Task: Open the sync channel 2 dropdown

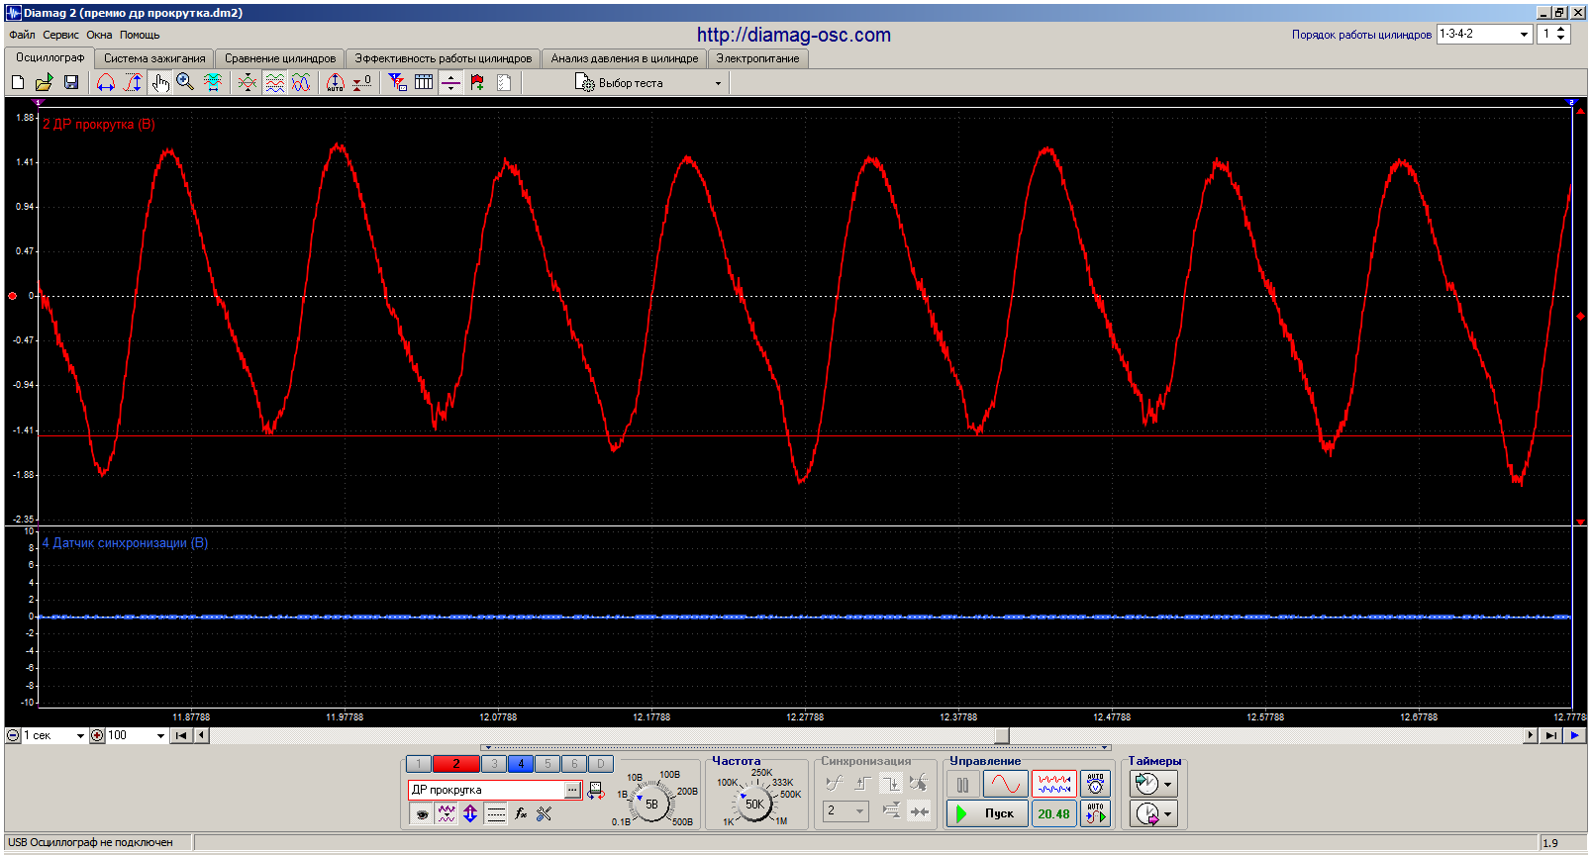Action: [x=846, y=810]
